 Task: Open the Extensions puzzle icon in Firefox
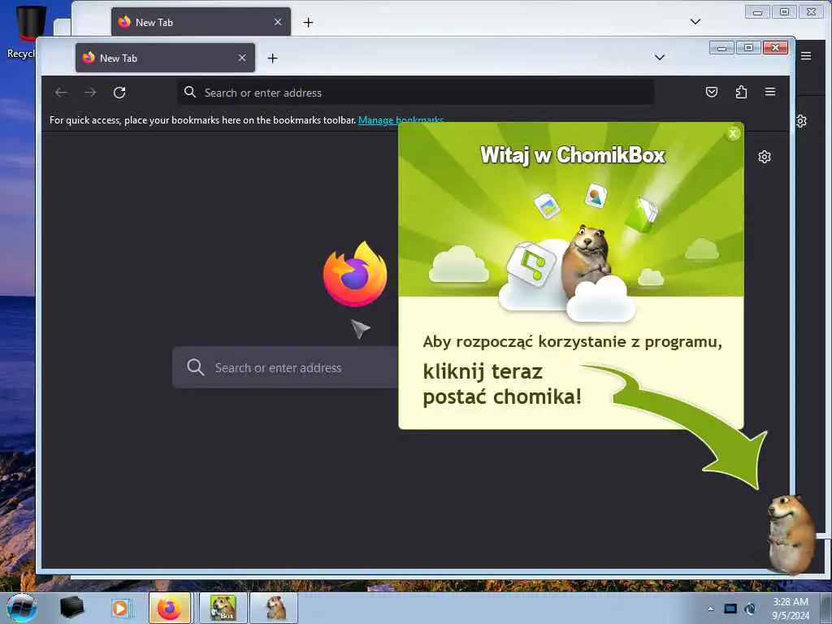point(741,93)
